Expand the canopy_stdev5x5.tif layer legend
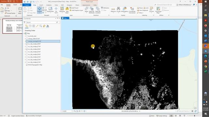 pyautogui.click(x=25, y=39)
